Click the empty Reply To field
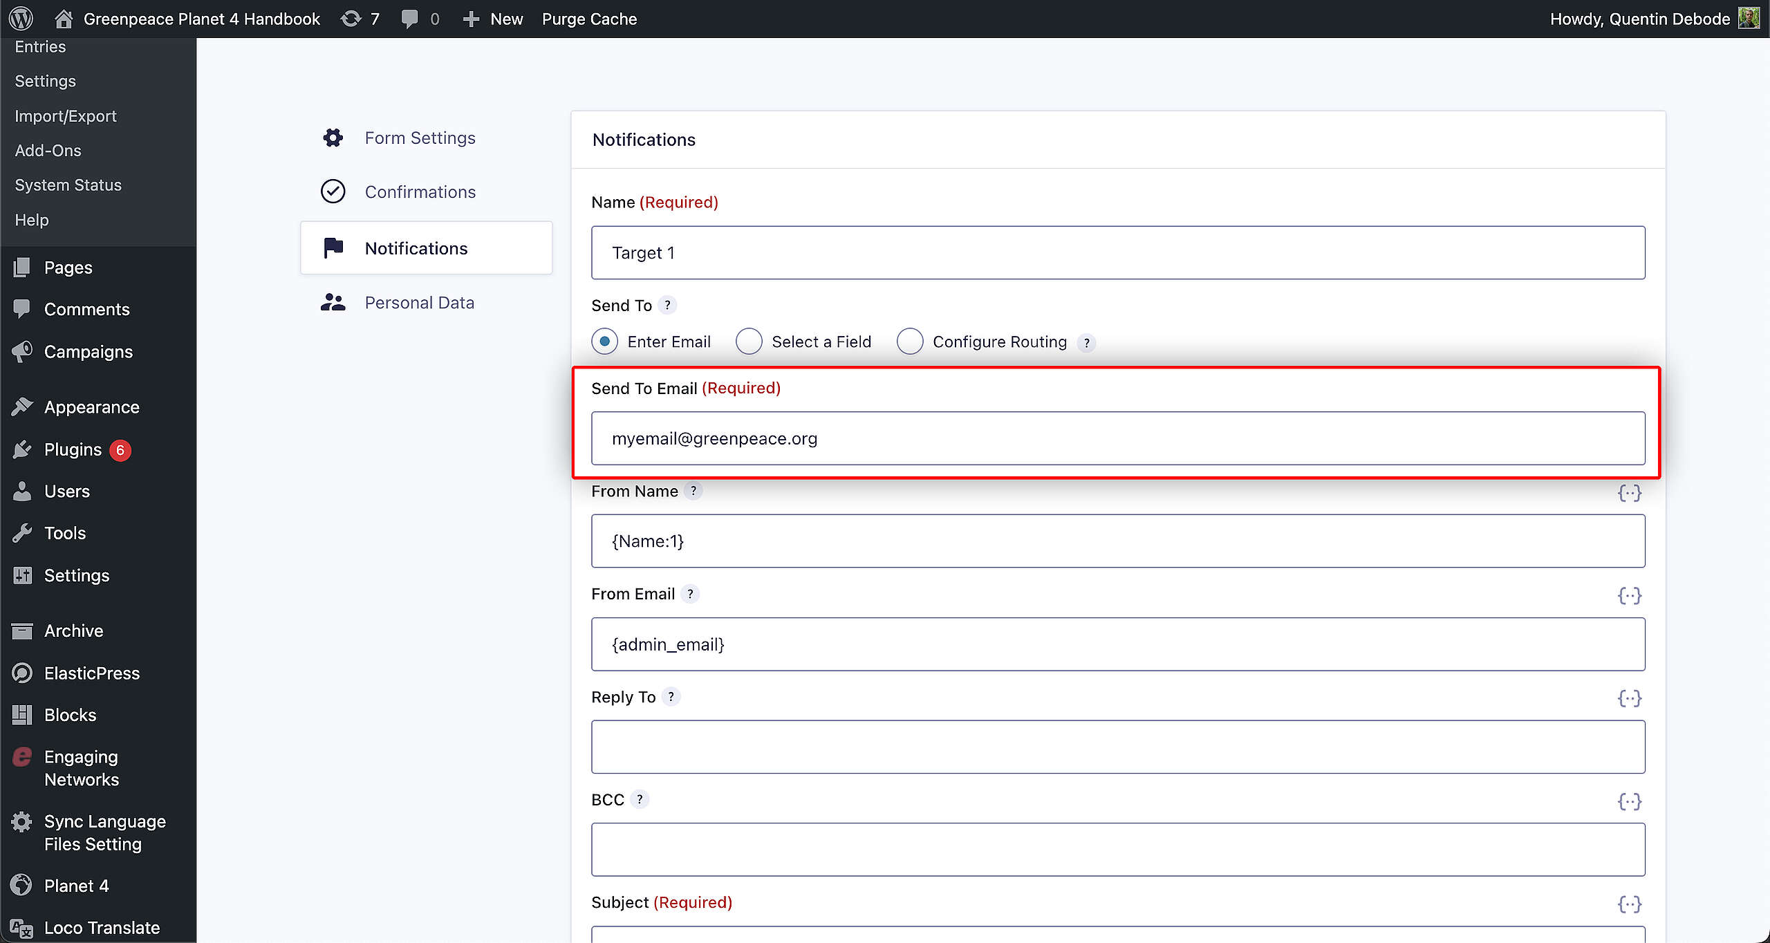1770x943 pixels. pos(1118,747)
